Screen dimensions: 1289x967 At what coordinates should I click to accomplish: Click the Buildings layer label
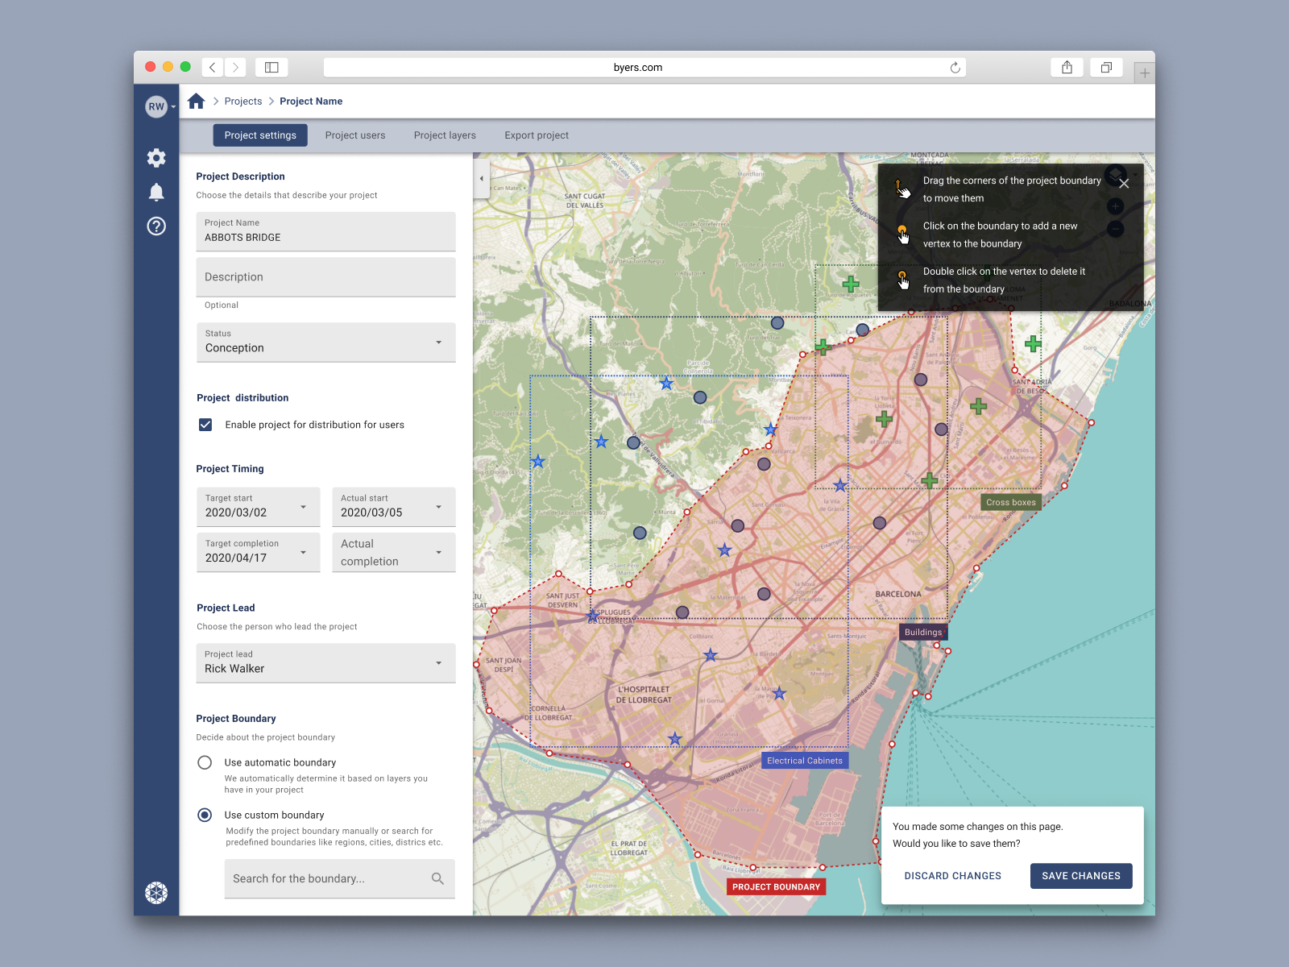(923, 633)
